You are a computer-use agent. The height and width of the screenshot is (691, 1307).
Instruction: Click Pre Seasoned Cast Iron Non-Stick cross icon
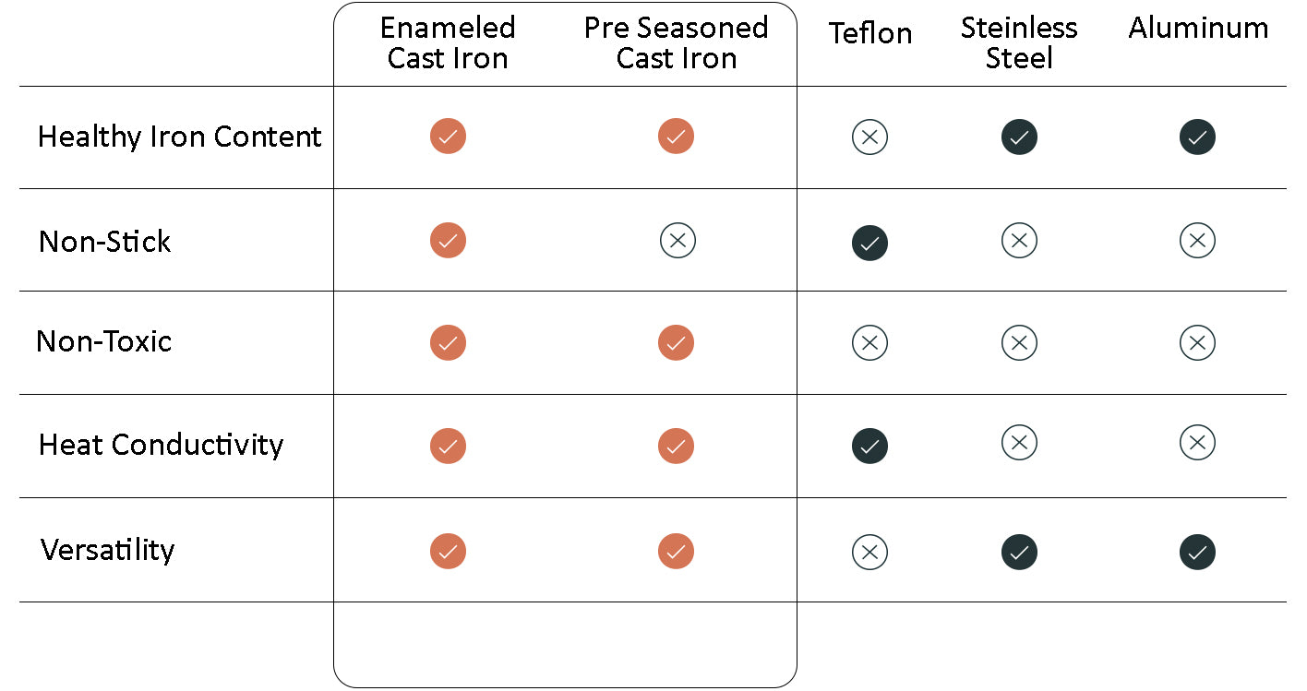pos(677,241)
